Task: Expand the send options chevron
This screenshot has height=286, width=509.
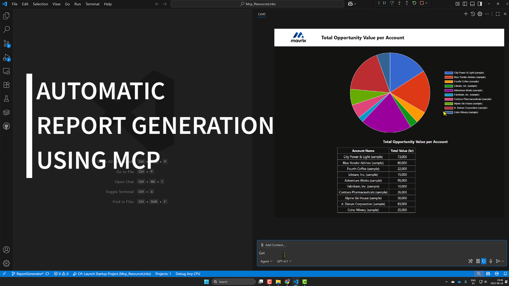Action: pyautogui.click(x=503, y=261)
